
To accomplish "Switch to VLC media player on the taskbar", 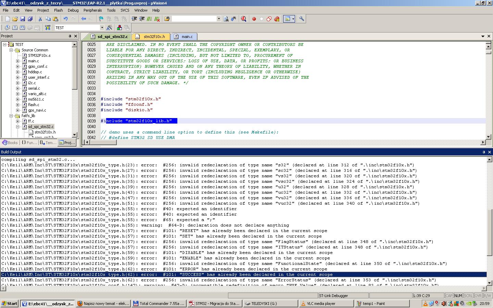I will coord(326,304).
